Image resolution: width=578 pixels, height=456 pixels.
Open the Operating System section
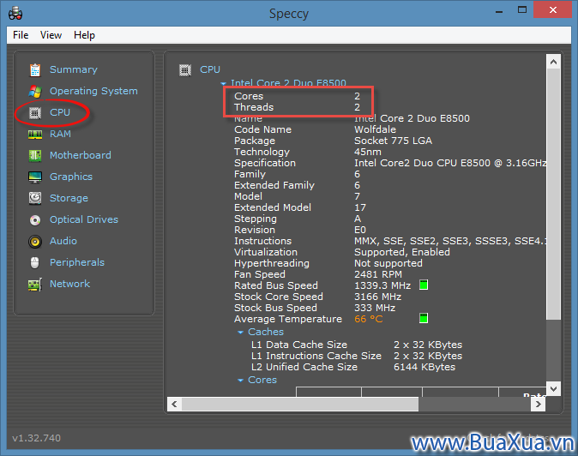pos(93,91)
